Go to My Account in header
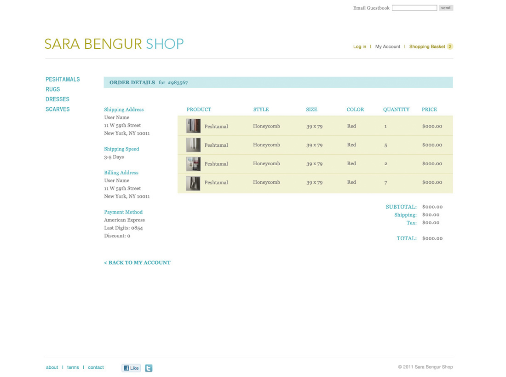506x377 pixels. point(388,46)
